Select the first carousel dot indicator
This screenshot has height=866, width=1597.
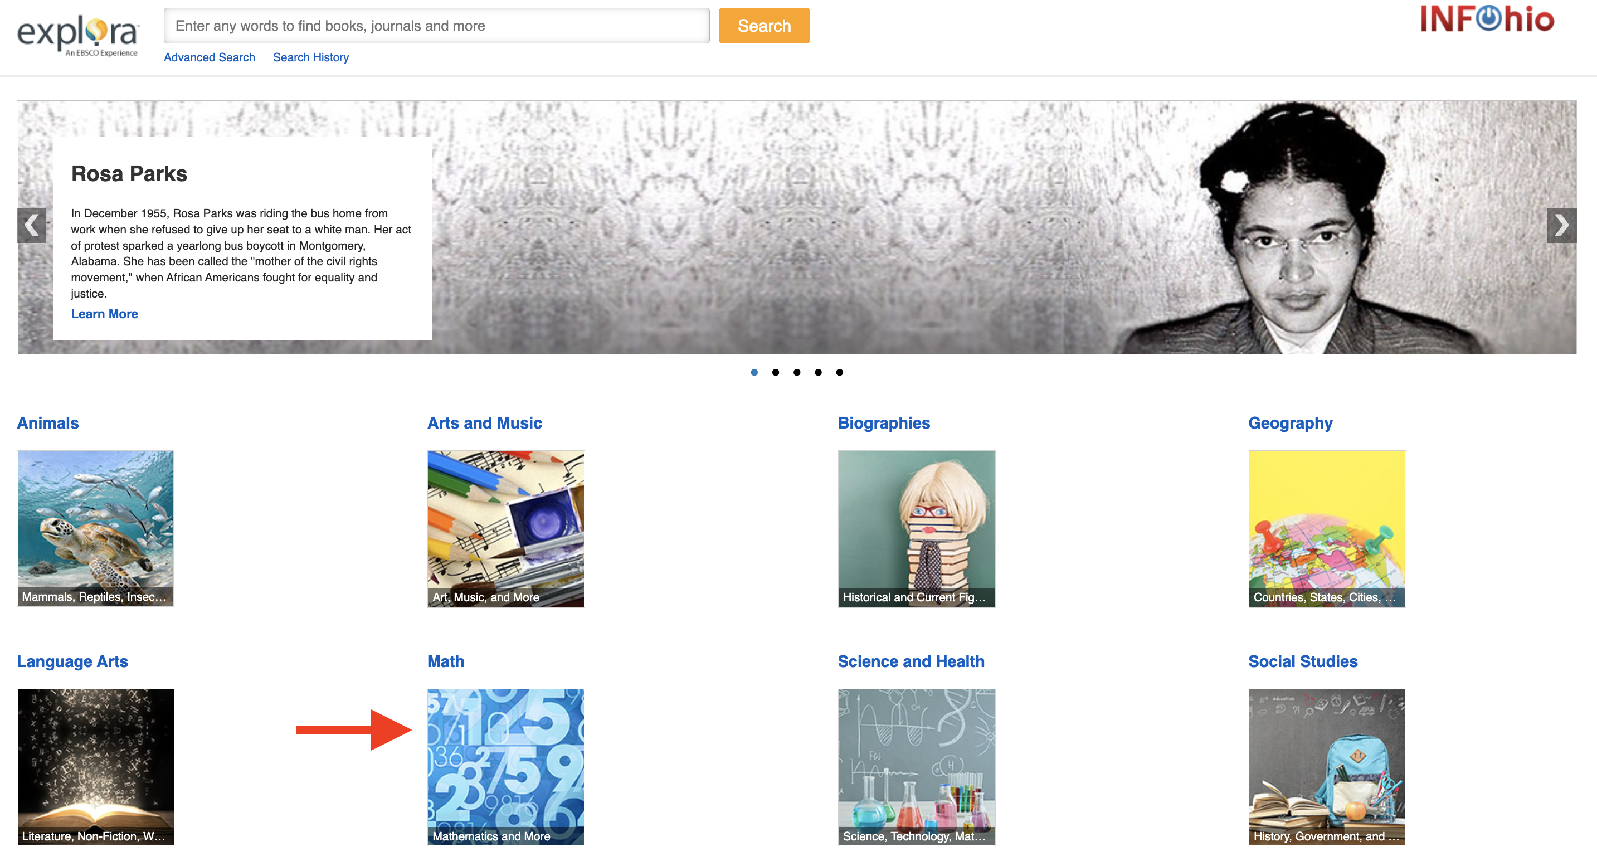pyautogui.click(x=754, y=372)
